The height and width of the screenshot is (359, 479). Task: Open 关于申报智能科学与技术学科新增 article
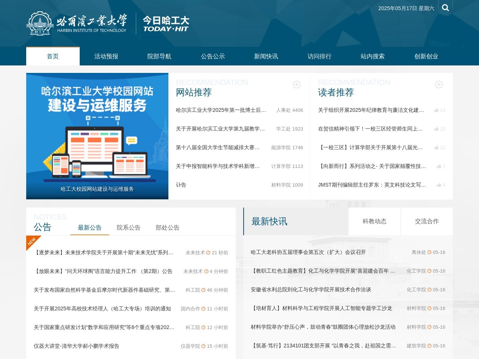218,166
